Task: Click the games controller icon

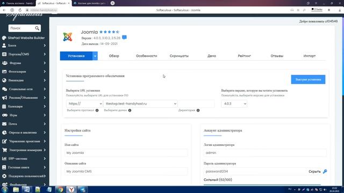Action: [x=5, y=115]
